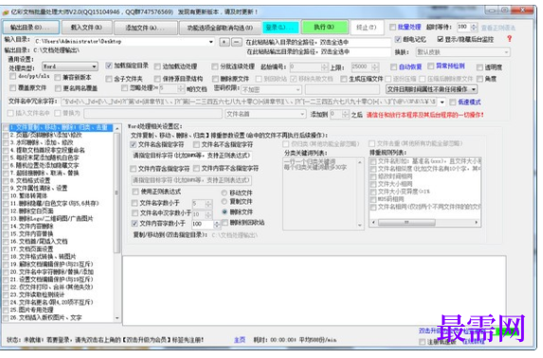Viewport: 543px width, 358px height.
Task: Click the minus button beside input directory
Action: (237, 42)
